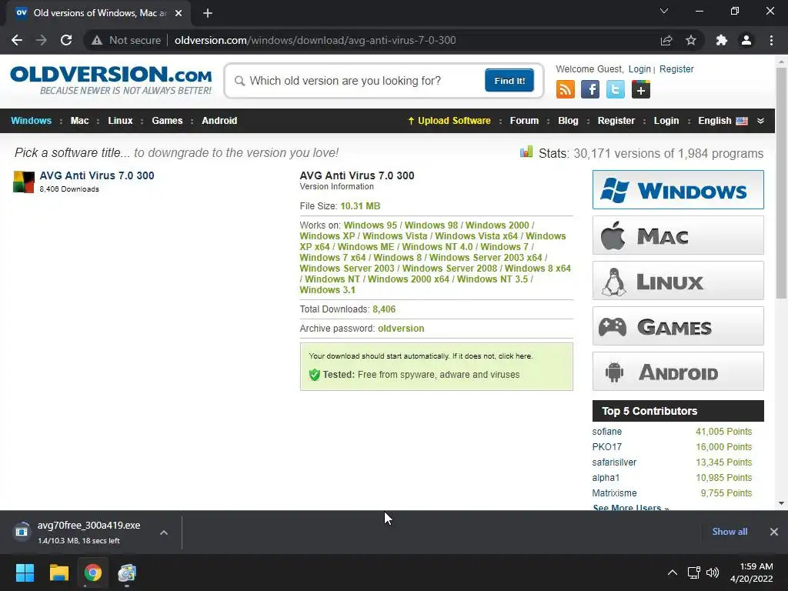This screenshot has height=591, width=788.
Task: Click the big Mac category button
Action: point(678,235)
